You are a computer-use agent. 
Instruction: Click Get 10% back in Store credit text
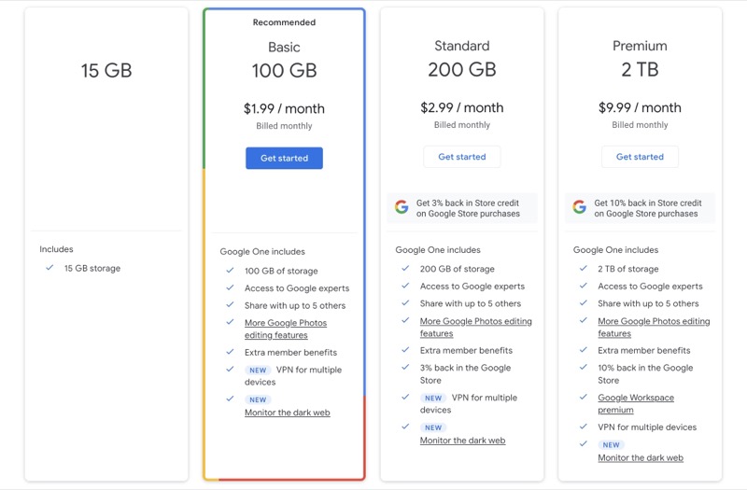[648, 208]
